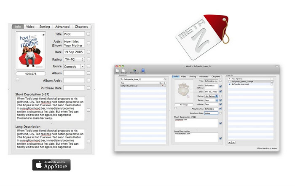Screen dimensions: 295x186
Task: Click the Date field showing 19 Sep 2005
Action: [x=74, y=52]
